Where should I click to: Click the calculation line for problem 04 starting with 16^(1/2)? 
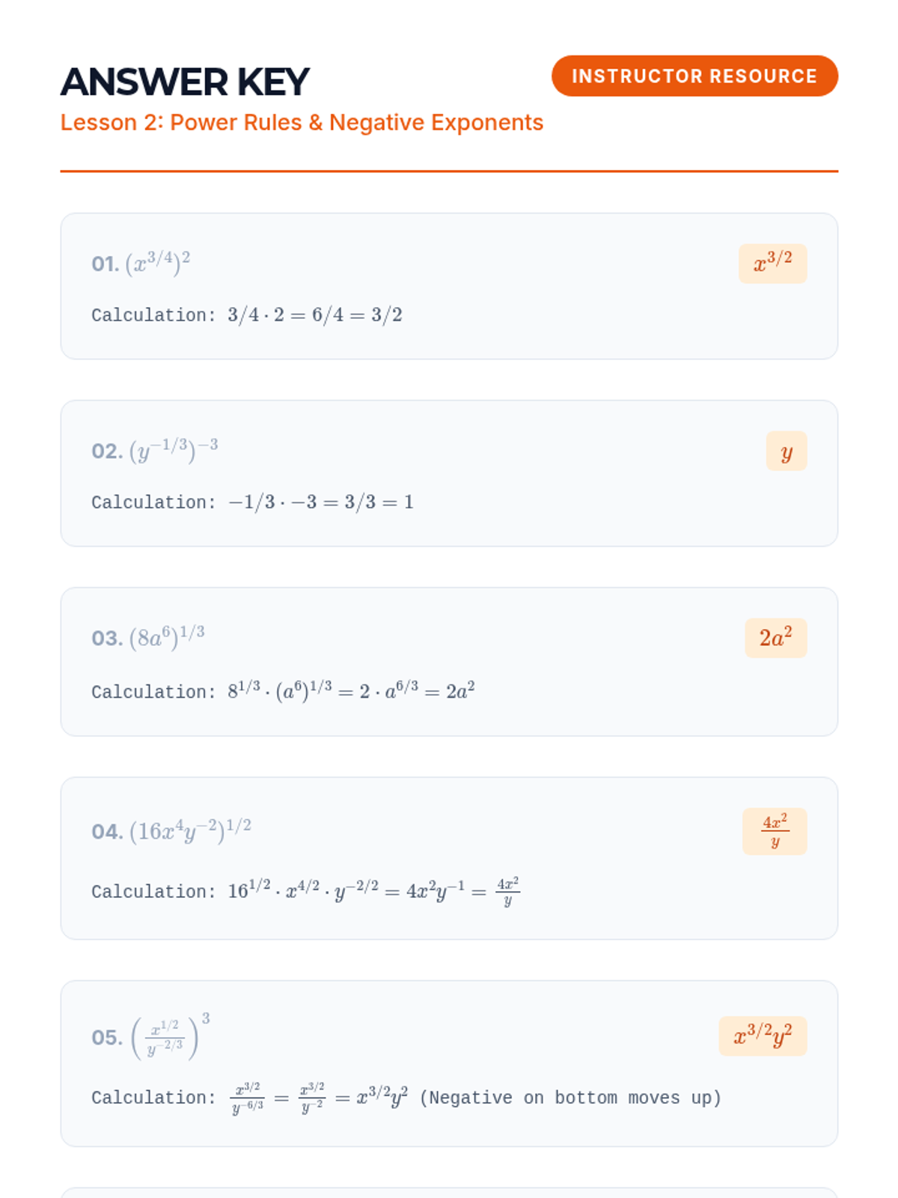[373, 891]
